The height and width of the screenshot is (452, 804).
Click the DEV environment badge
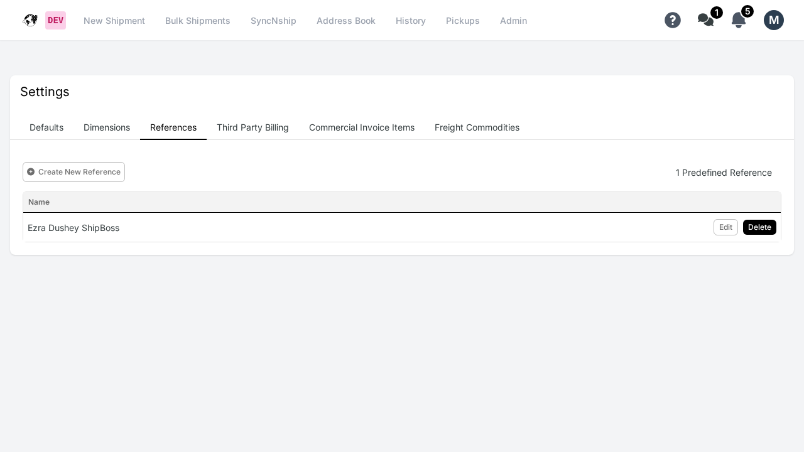[x=55, y=20]
